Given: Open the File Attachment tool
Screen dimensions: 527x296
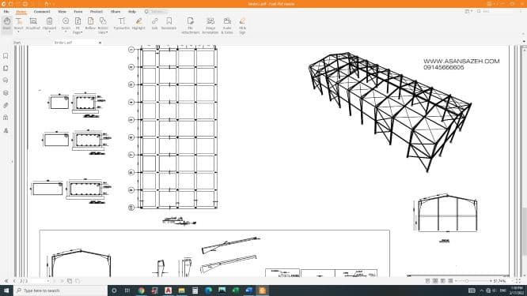Looking at the screenshot, I should pos(191,25).
